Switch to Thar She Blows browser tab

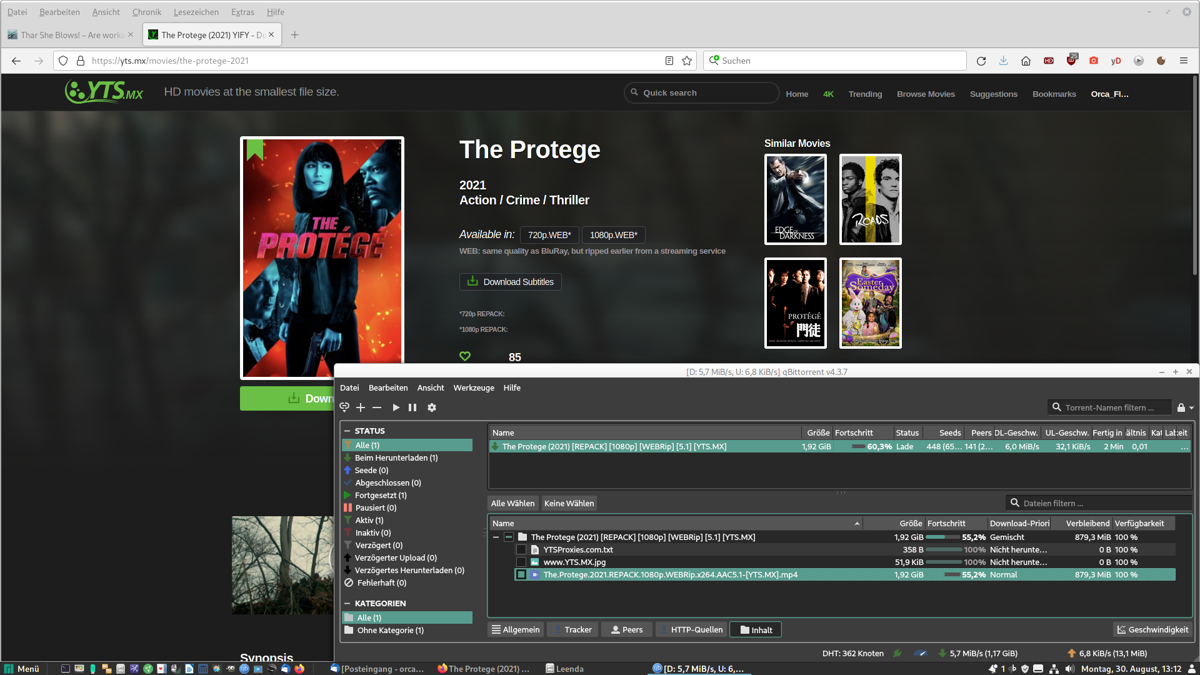(x=72, y=35)
